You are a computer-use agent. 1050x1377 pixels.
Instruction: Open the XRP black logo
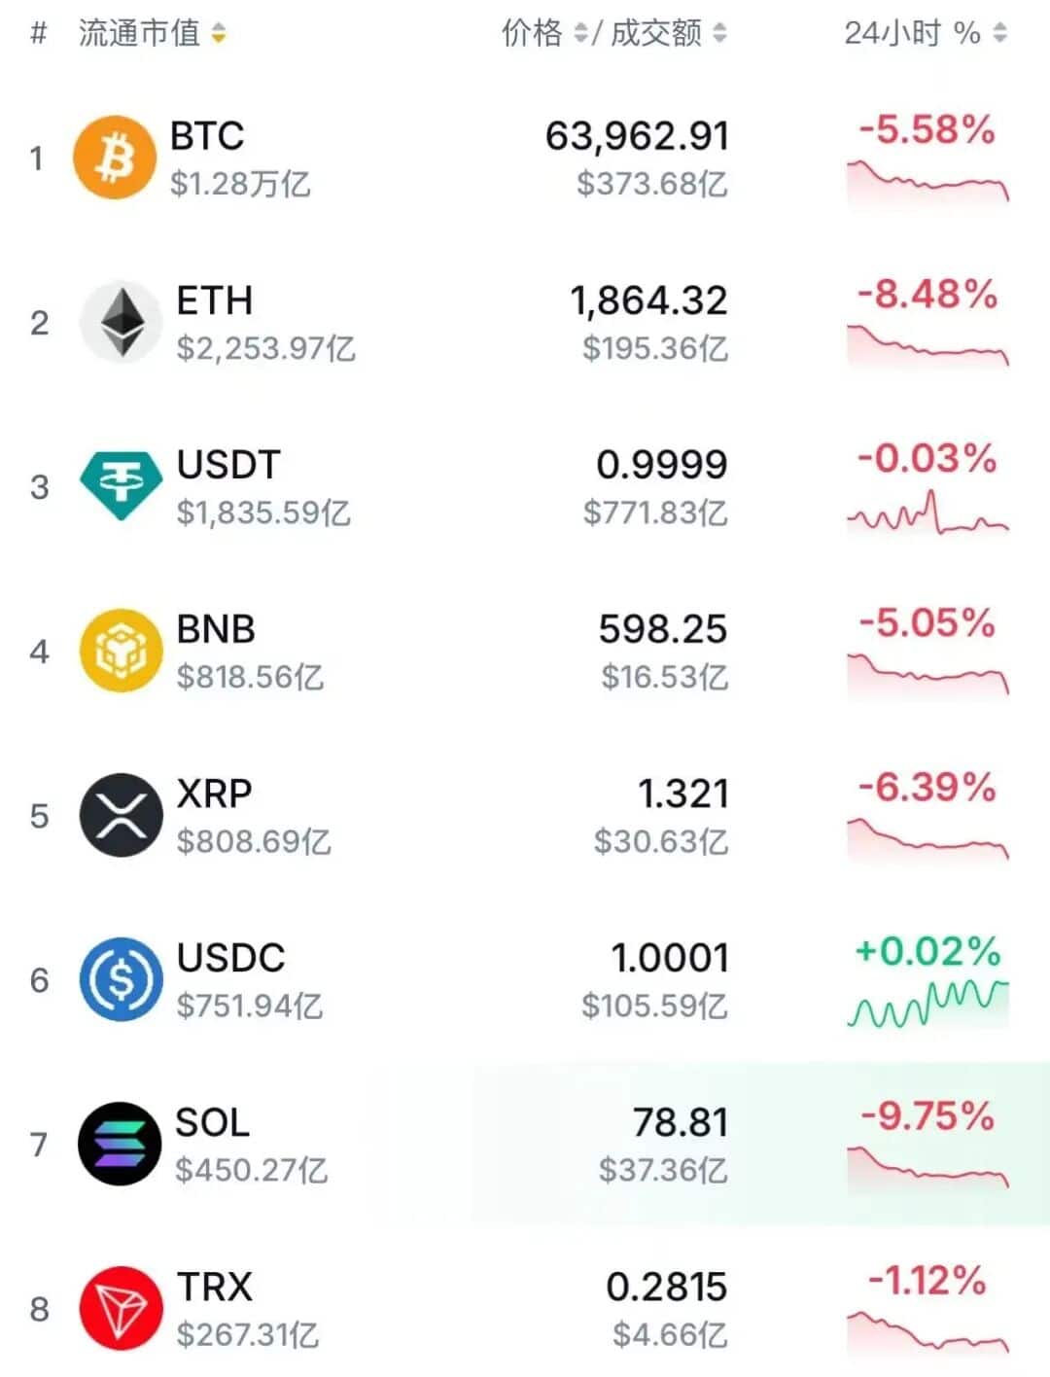(x=121, y=815)
